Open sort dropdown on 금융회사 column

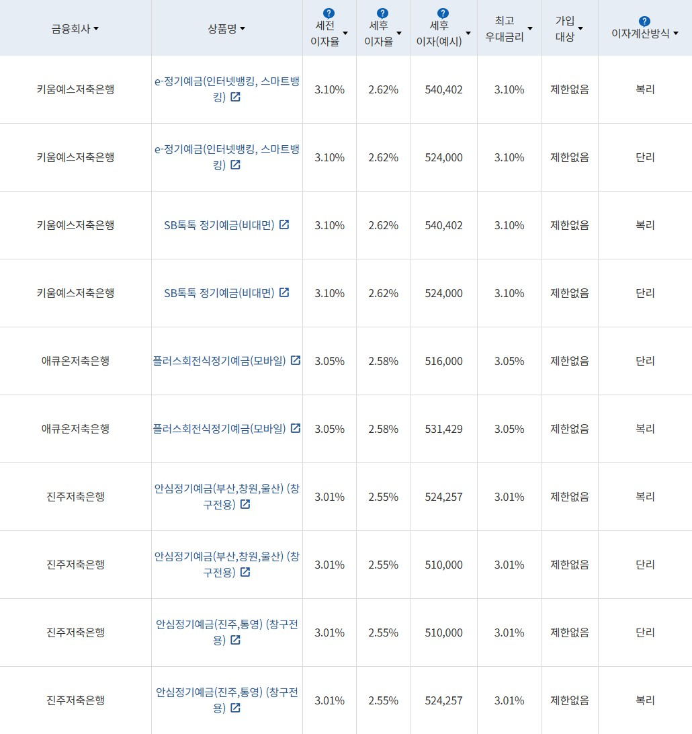tap(96, 30)
